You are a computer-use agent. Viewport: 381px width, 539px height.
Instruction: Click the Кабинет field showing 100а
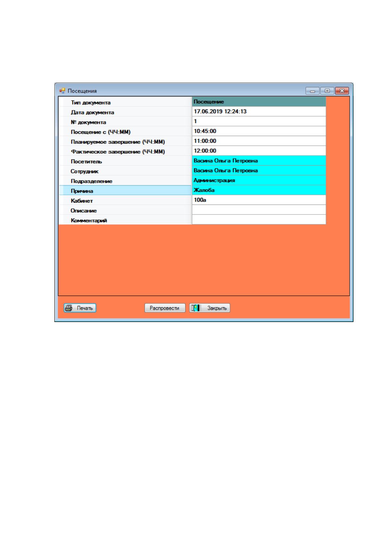pyautogui.click(x=259, y=200)
